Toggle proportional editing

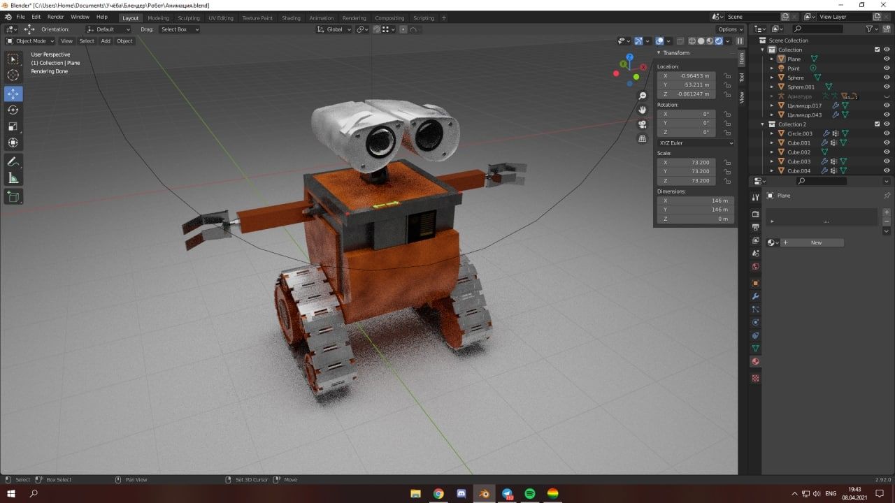click(x=403, y=29)
